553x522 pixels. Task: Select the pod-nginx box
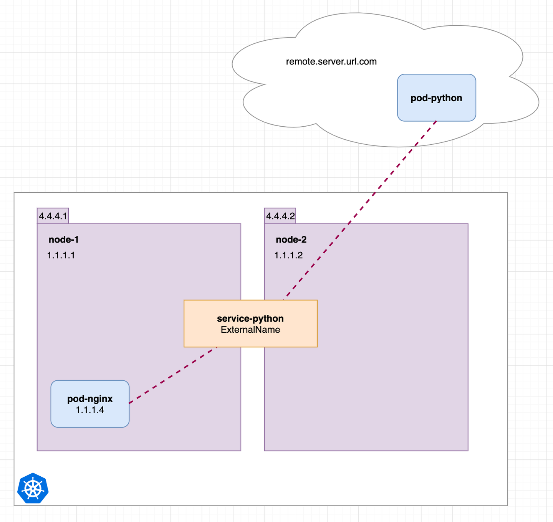(90, 404)
